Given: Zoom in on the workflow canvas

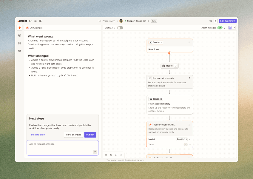Looking at the screenshot, I should point(106,155).
